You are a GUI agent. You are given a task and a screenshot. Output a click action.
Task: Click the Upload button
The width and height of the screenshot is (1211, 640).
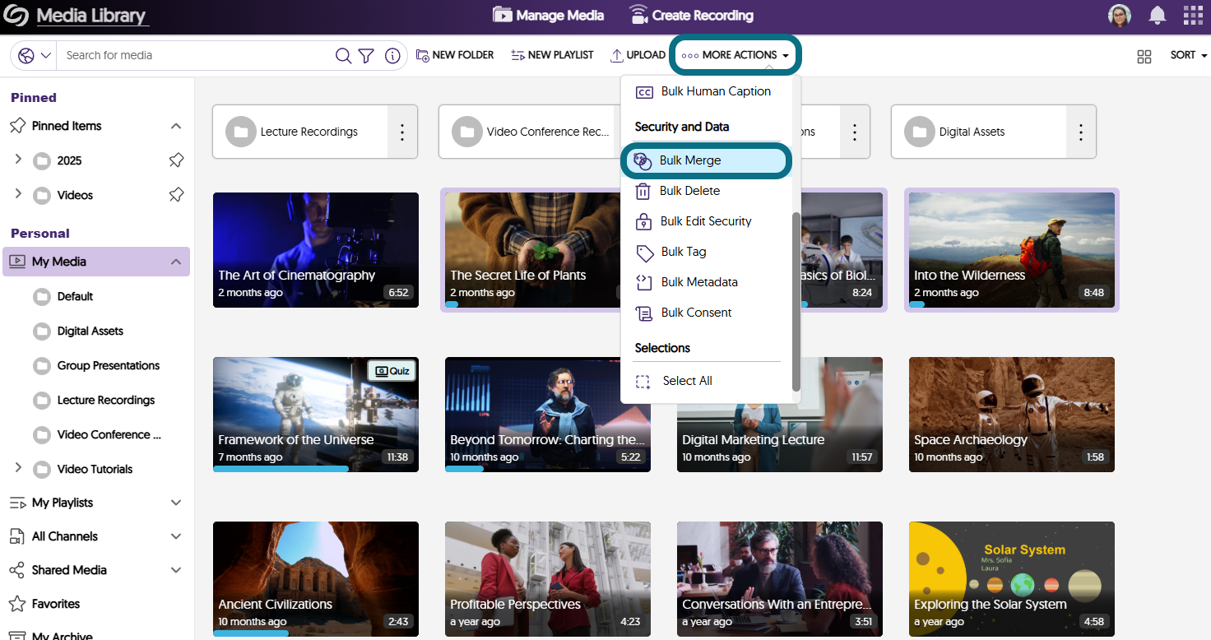[638, 55]
